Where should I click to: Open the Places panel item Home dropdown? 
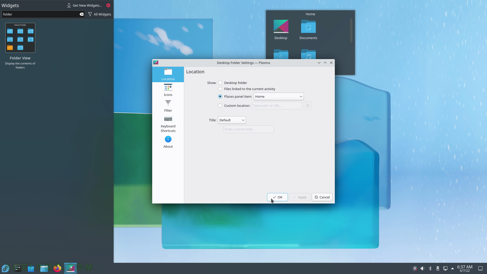[279, 96]
